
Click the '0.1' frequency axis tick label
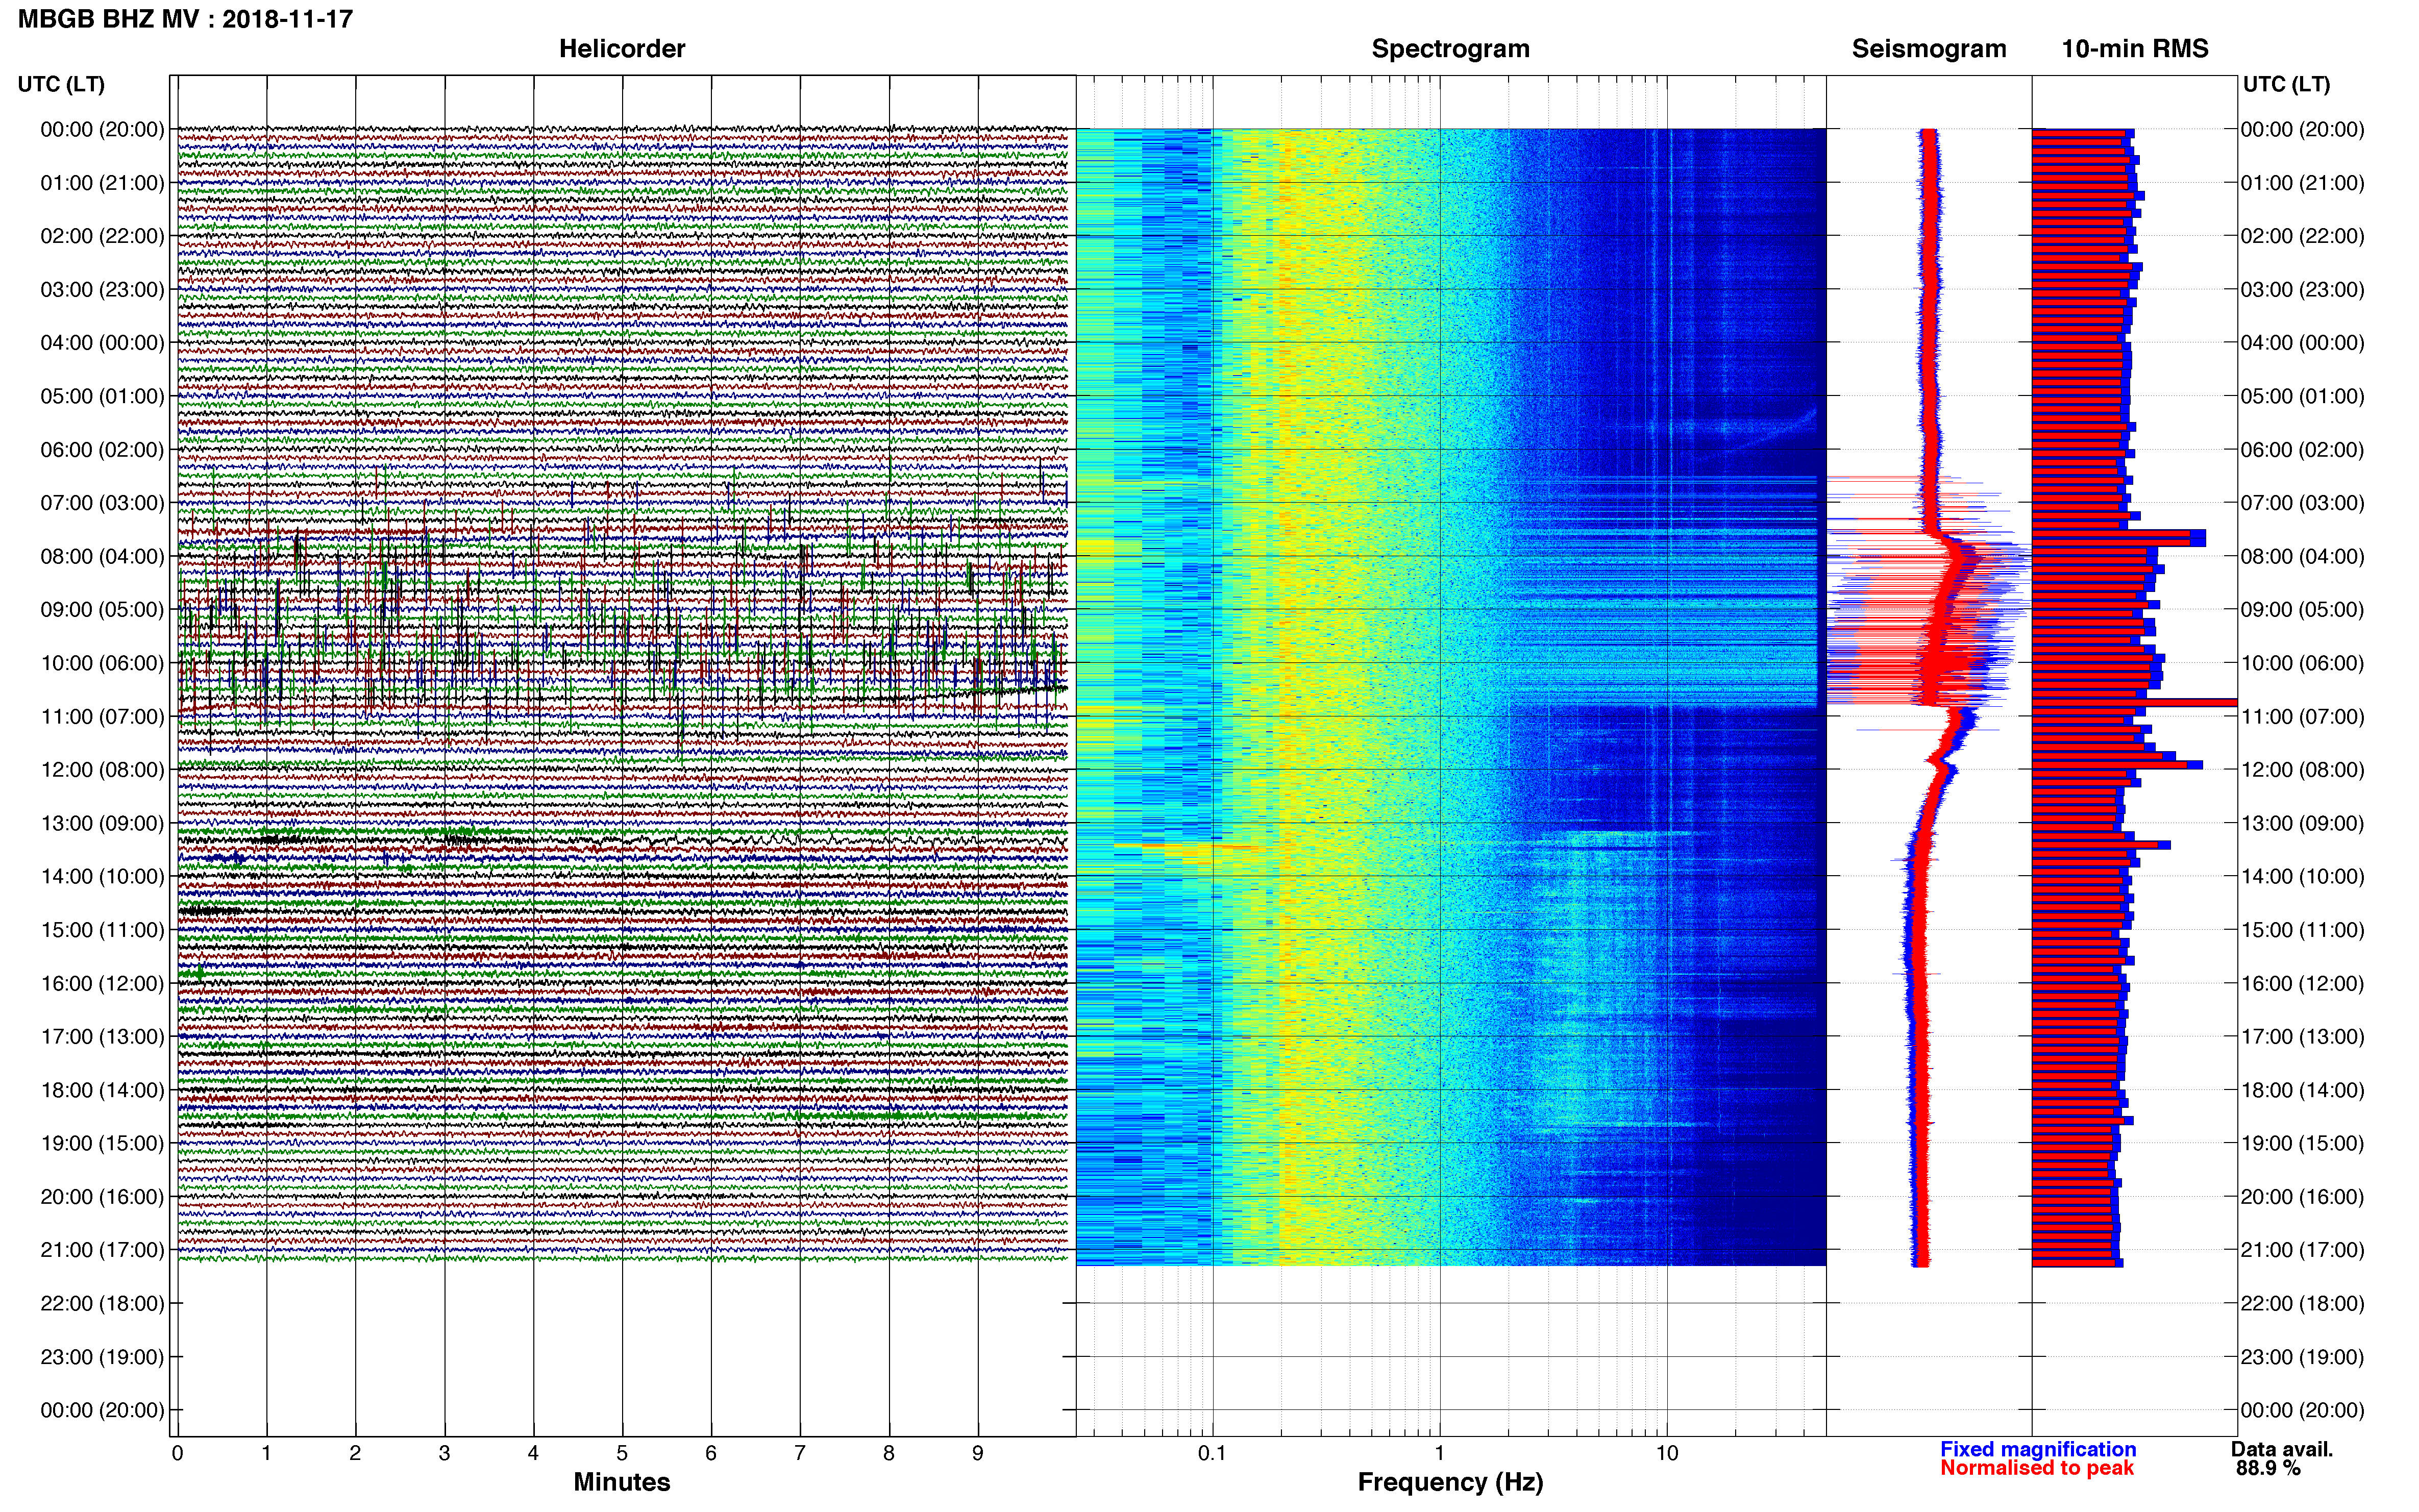[x=1212, y=1453]
